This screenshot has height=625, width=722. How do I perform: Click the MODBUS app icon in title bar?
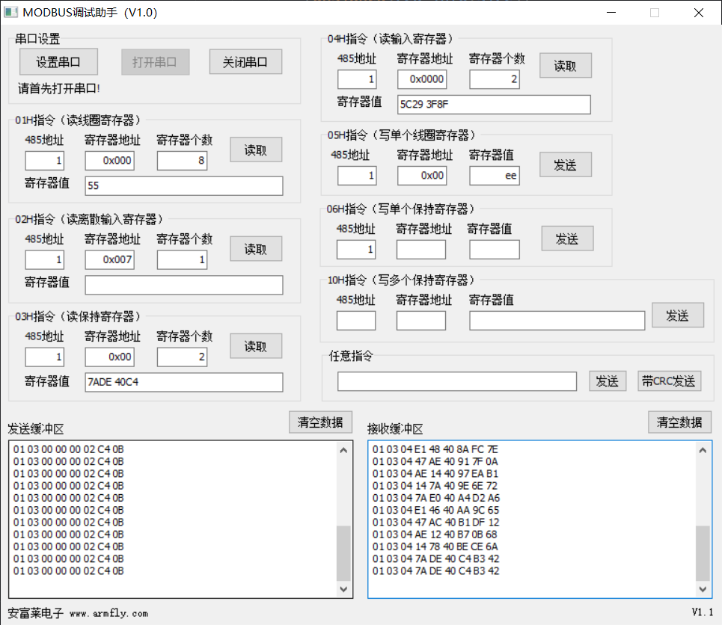coord(10,13)
